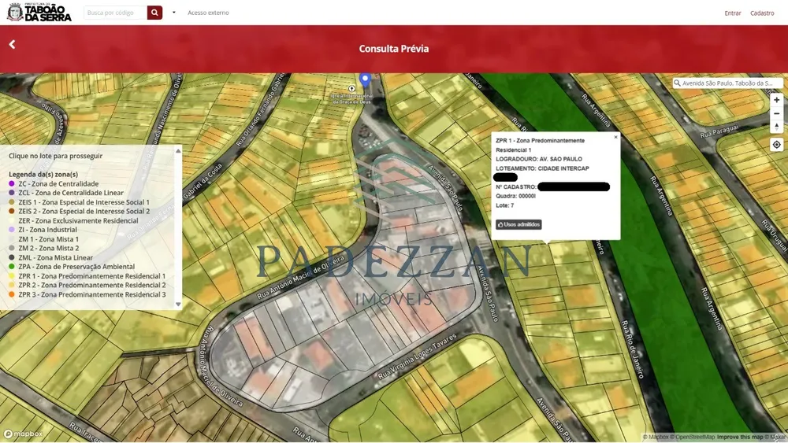Select 'ZER - Zona Exclusivamente Residencial' entry
788x443 pixels.
coord(78,220)
